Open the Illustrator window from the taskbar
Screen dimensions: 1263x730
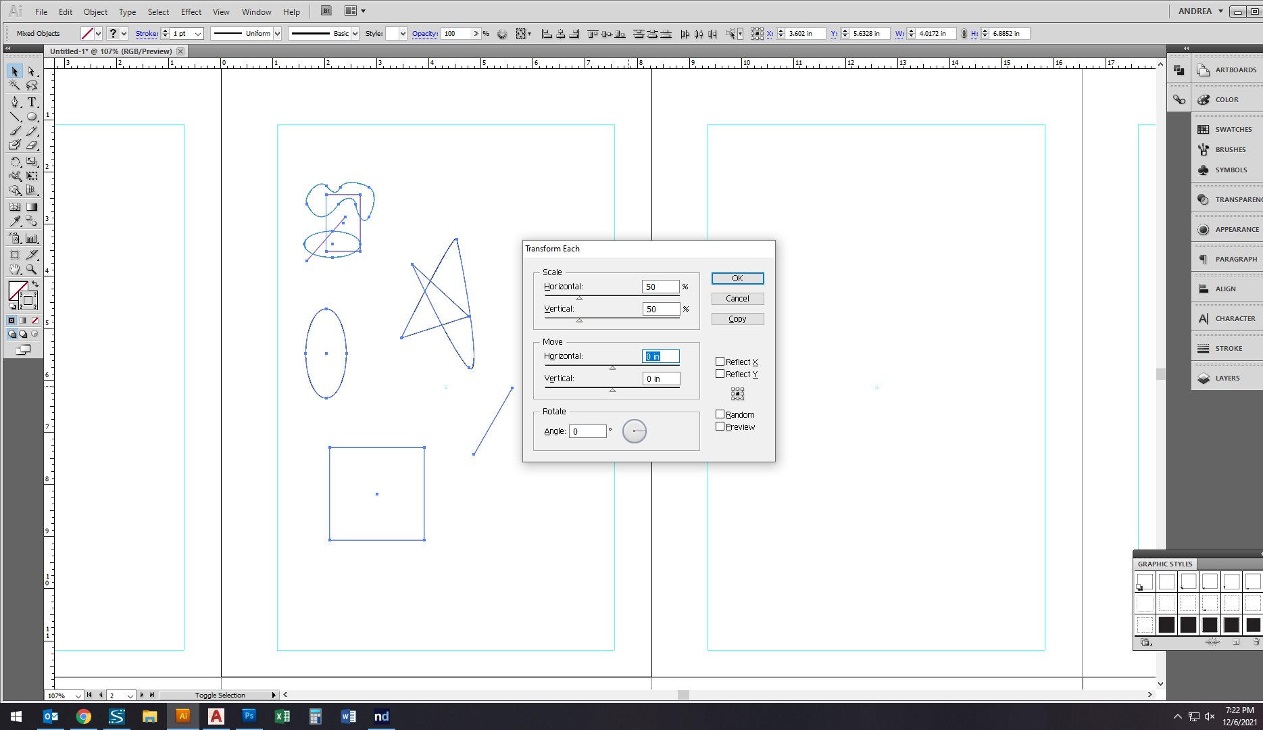183,716
